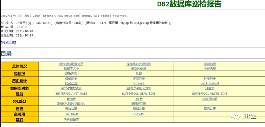
Task: Click the 转到页底 link
Action: pos(9,43)
